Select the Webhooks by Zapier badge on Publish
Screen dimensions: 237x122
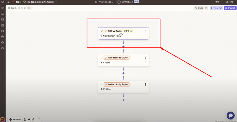pyautogui.click(x=116, y=84)
